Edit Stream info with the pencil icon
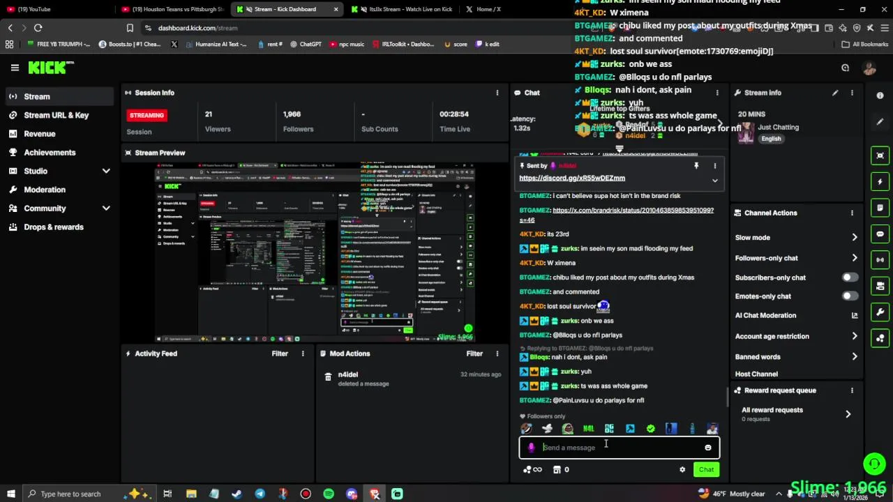This screenshot has width=893, height=502. [x=835, y=93]
